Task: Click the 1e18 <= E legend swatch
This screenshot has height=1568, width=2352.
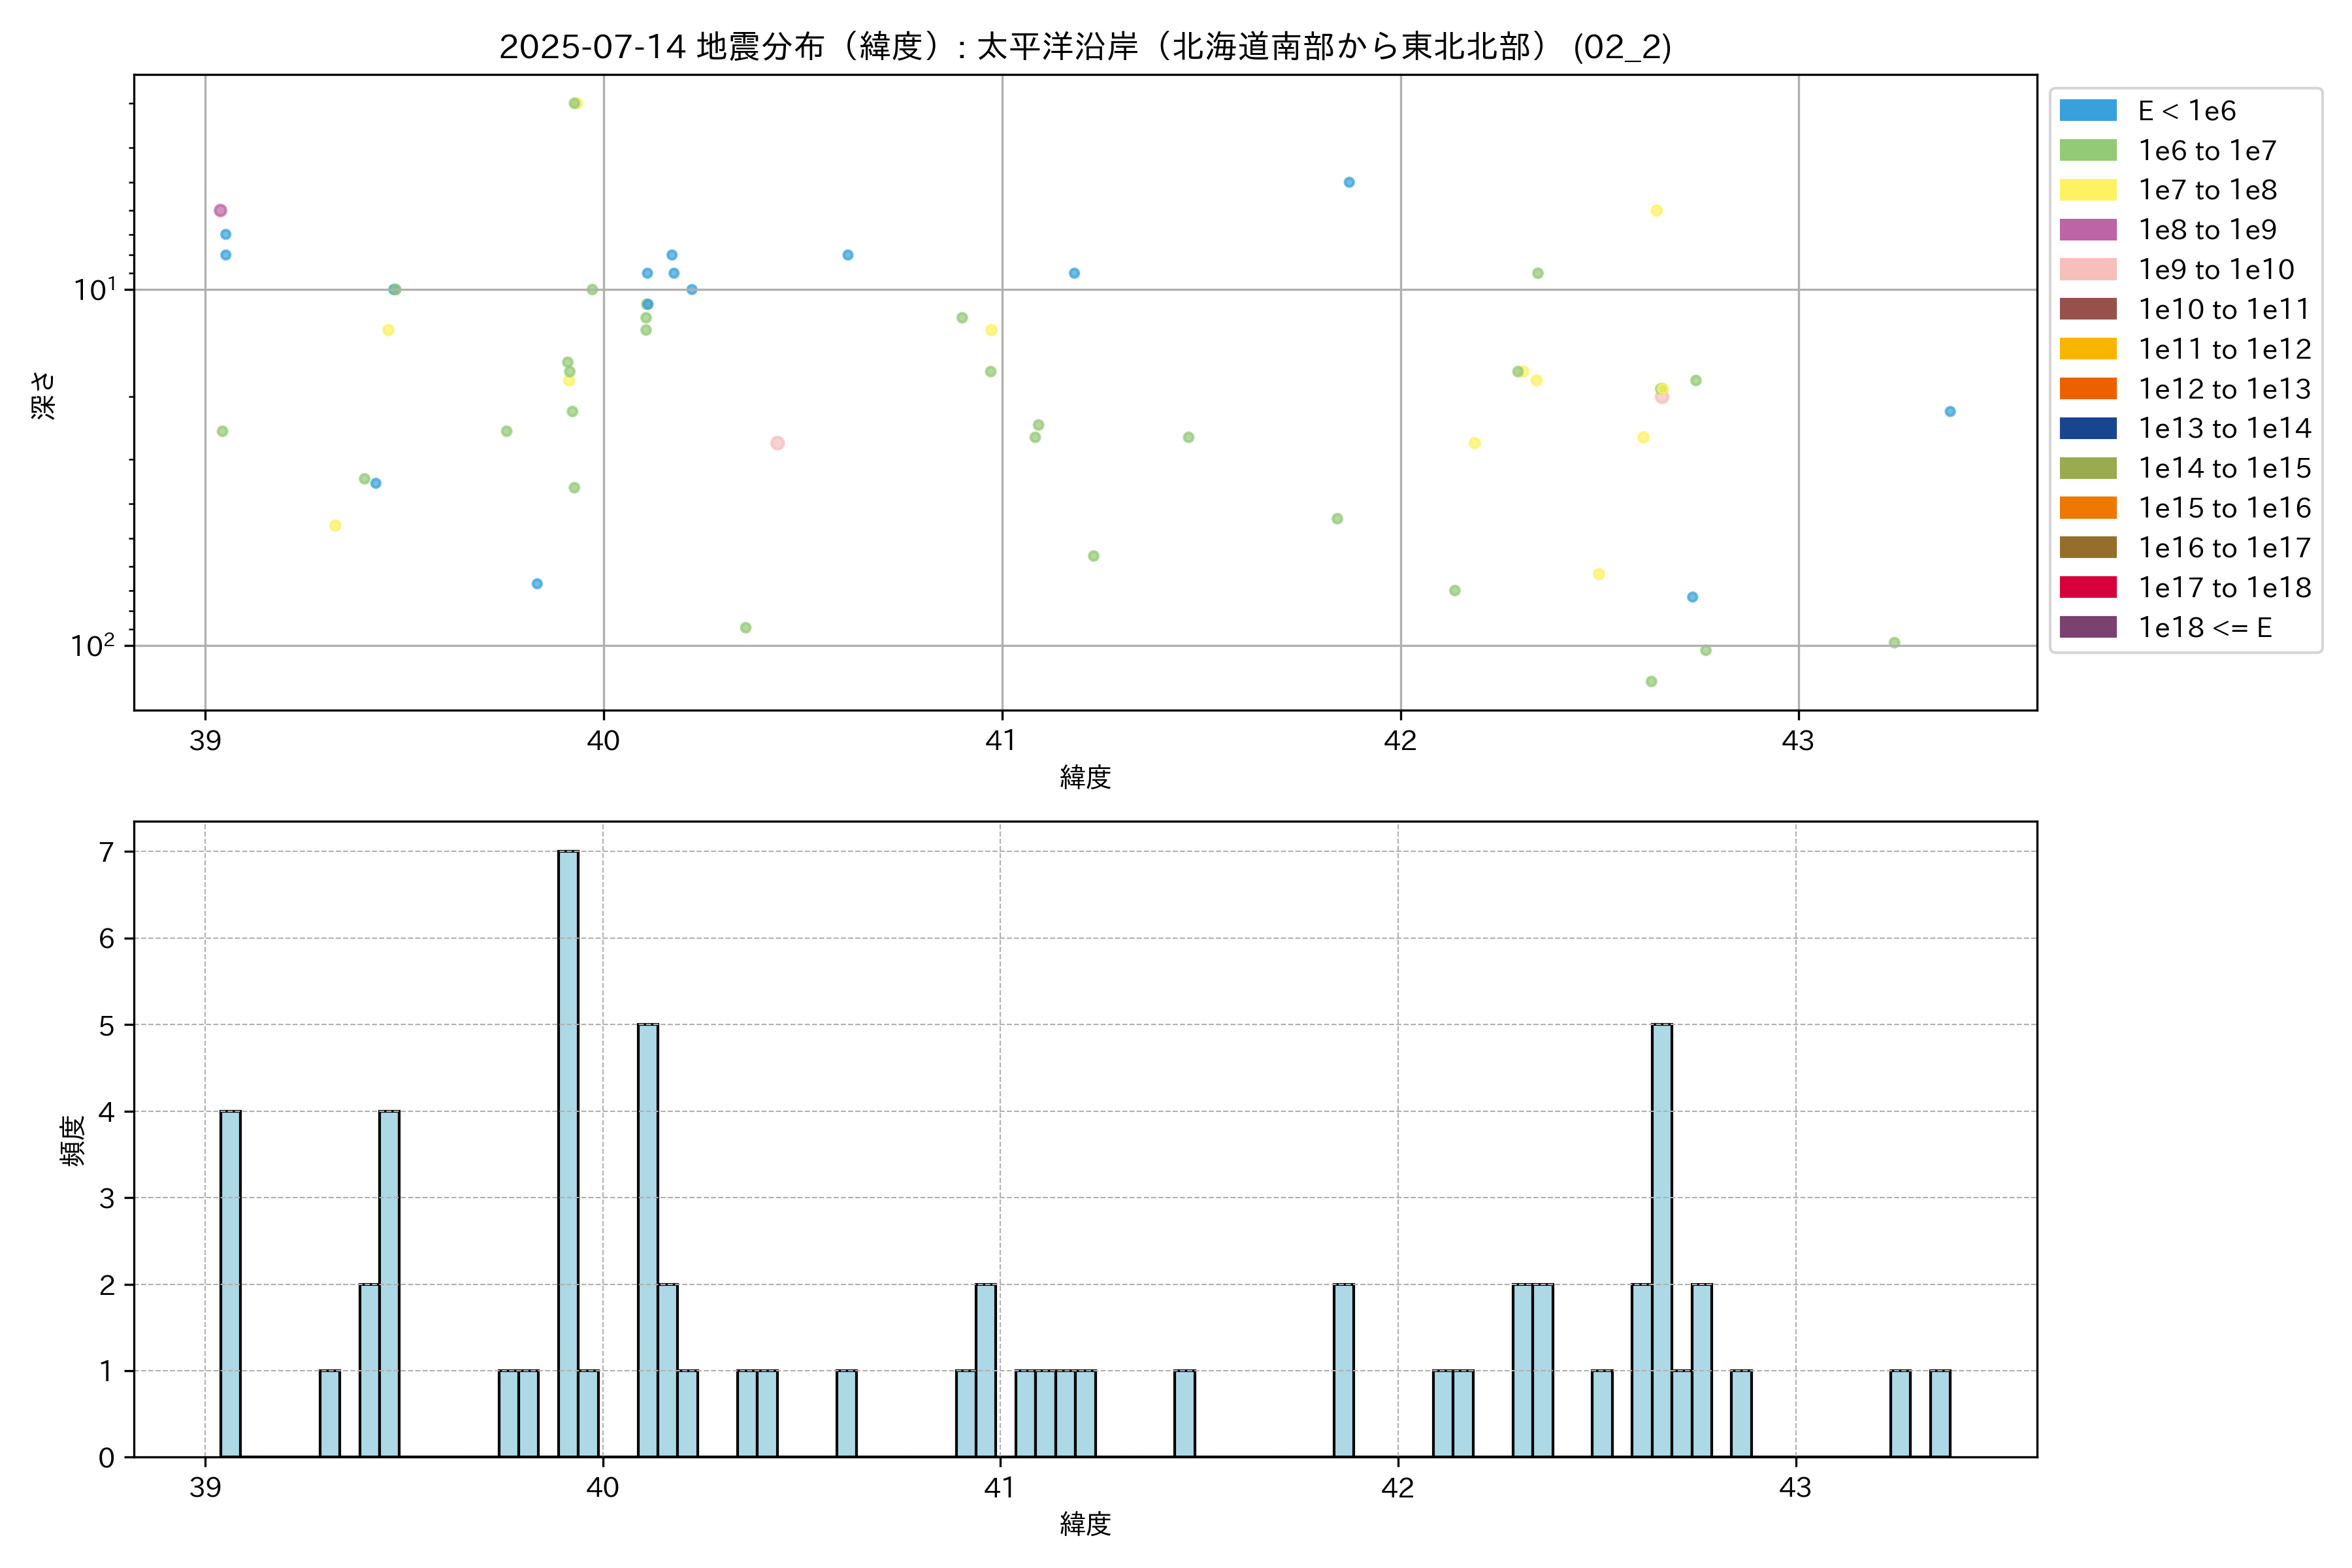Action: point(2088,627)
